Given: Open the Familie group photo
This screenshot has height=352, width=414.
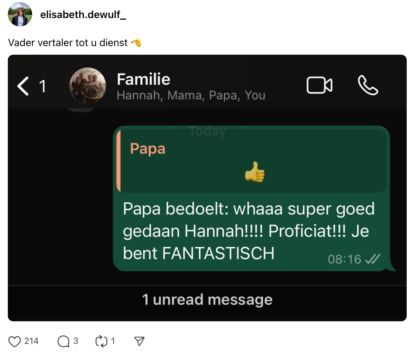Looking at the screenshot, I should point(88,86).
